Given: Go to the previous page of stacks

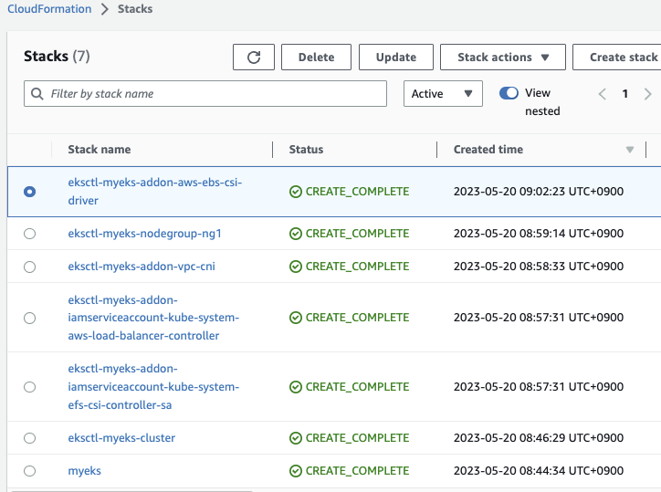Looking at the screenshot, I should tap(603, 94).
